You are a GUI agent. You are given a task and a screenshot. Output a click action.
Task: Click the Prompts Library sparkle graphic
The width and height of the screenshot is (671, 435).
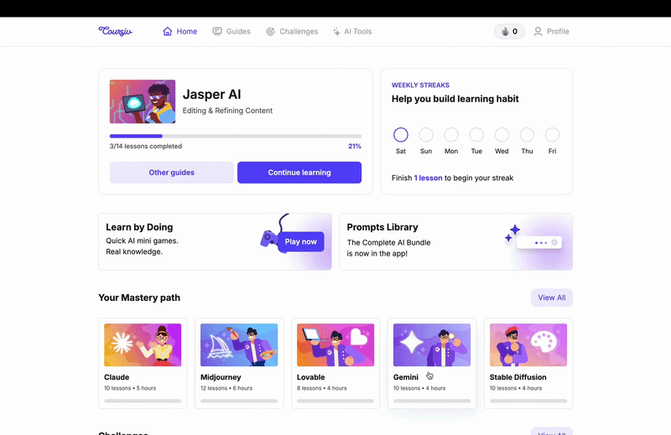pos(512,233)
